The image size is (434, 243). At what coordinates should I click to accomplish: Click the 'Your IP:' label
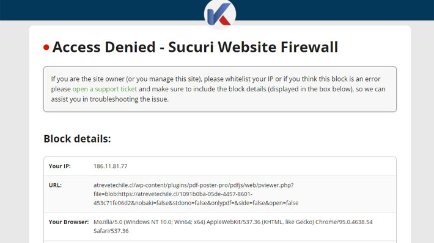click(x=60, y=166)
